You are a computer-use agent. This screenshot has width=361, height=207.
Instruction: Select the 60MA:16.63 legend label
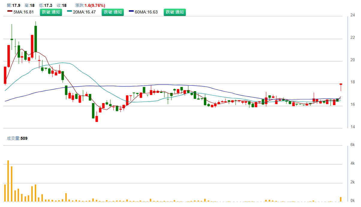tap(146, 12)
